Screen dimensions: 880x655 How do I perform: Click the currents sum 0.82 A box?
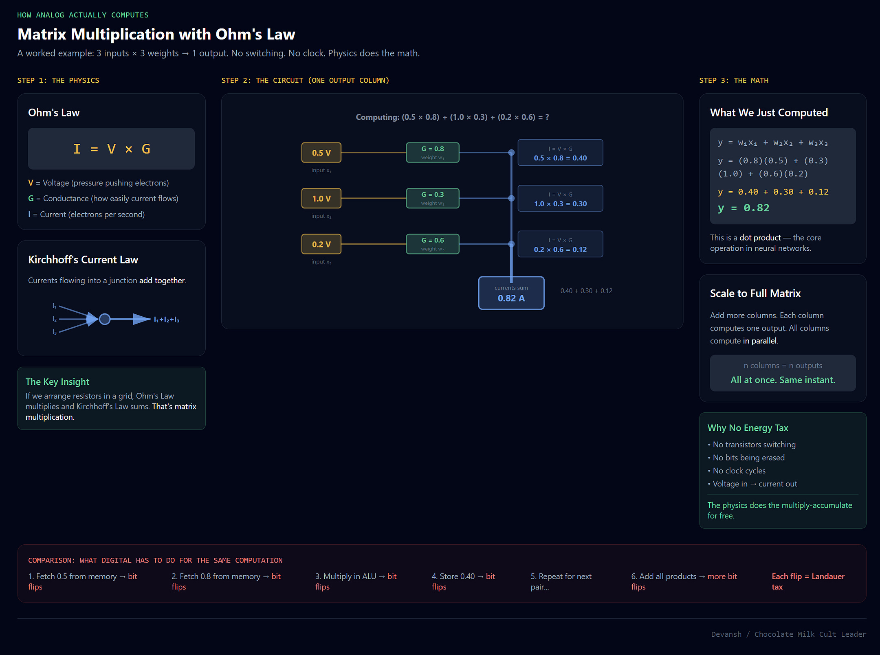coord(511,294)
